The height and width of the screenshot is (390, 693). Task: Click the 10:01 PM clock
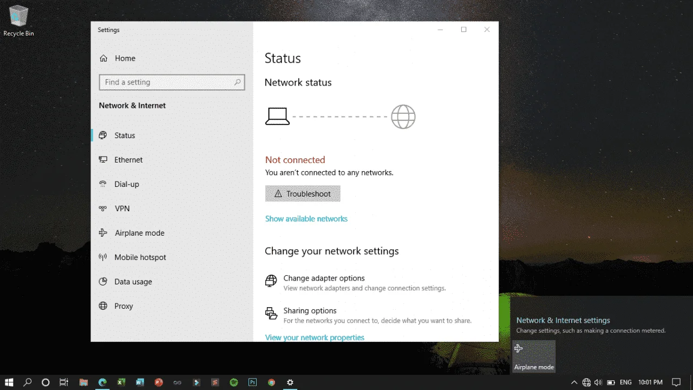[x=650, y=382]
